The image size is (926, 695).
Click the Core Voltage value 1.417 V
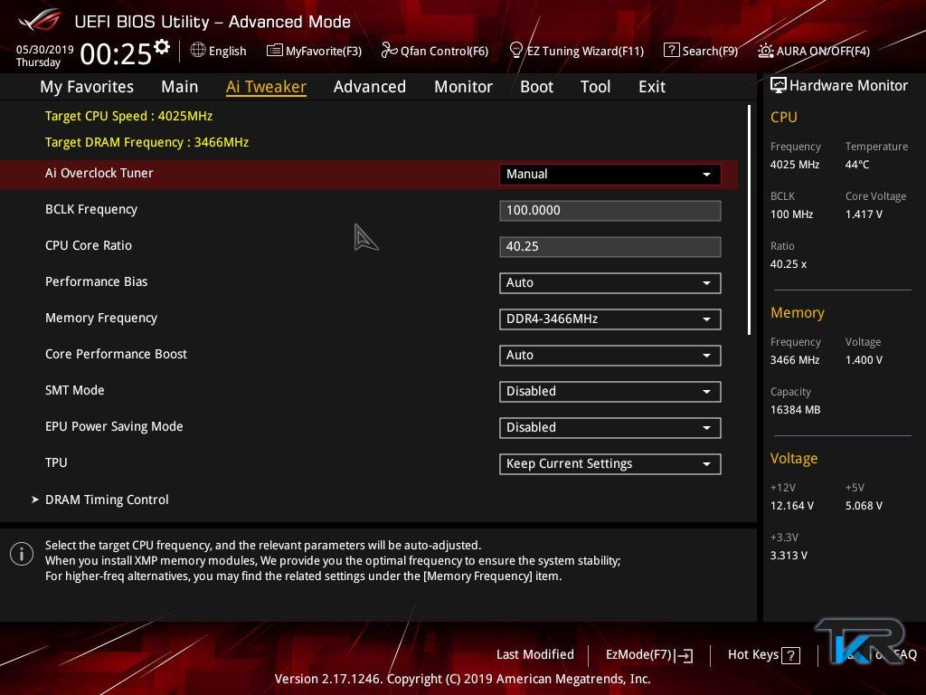(x=864, y=214)
